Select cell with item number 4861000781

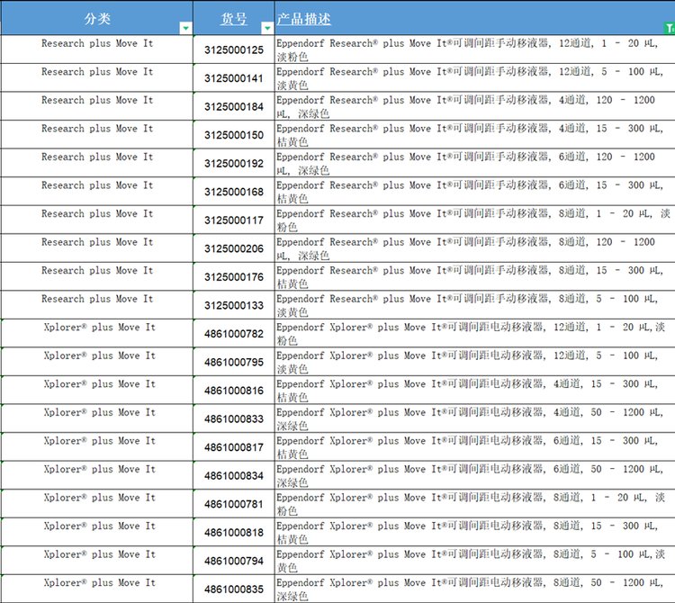tap(234, 504)
